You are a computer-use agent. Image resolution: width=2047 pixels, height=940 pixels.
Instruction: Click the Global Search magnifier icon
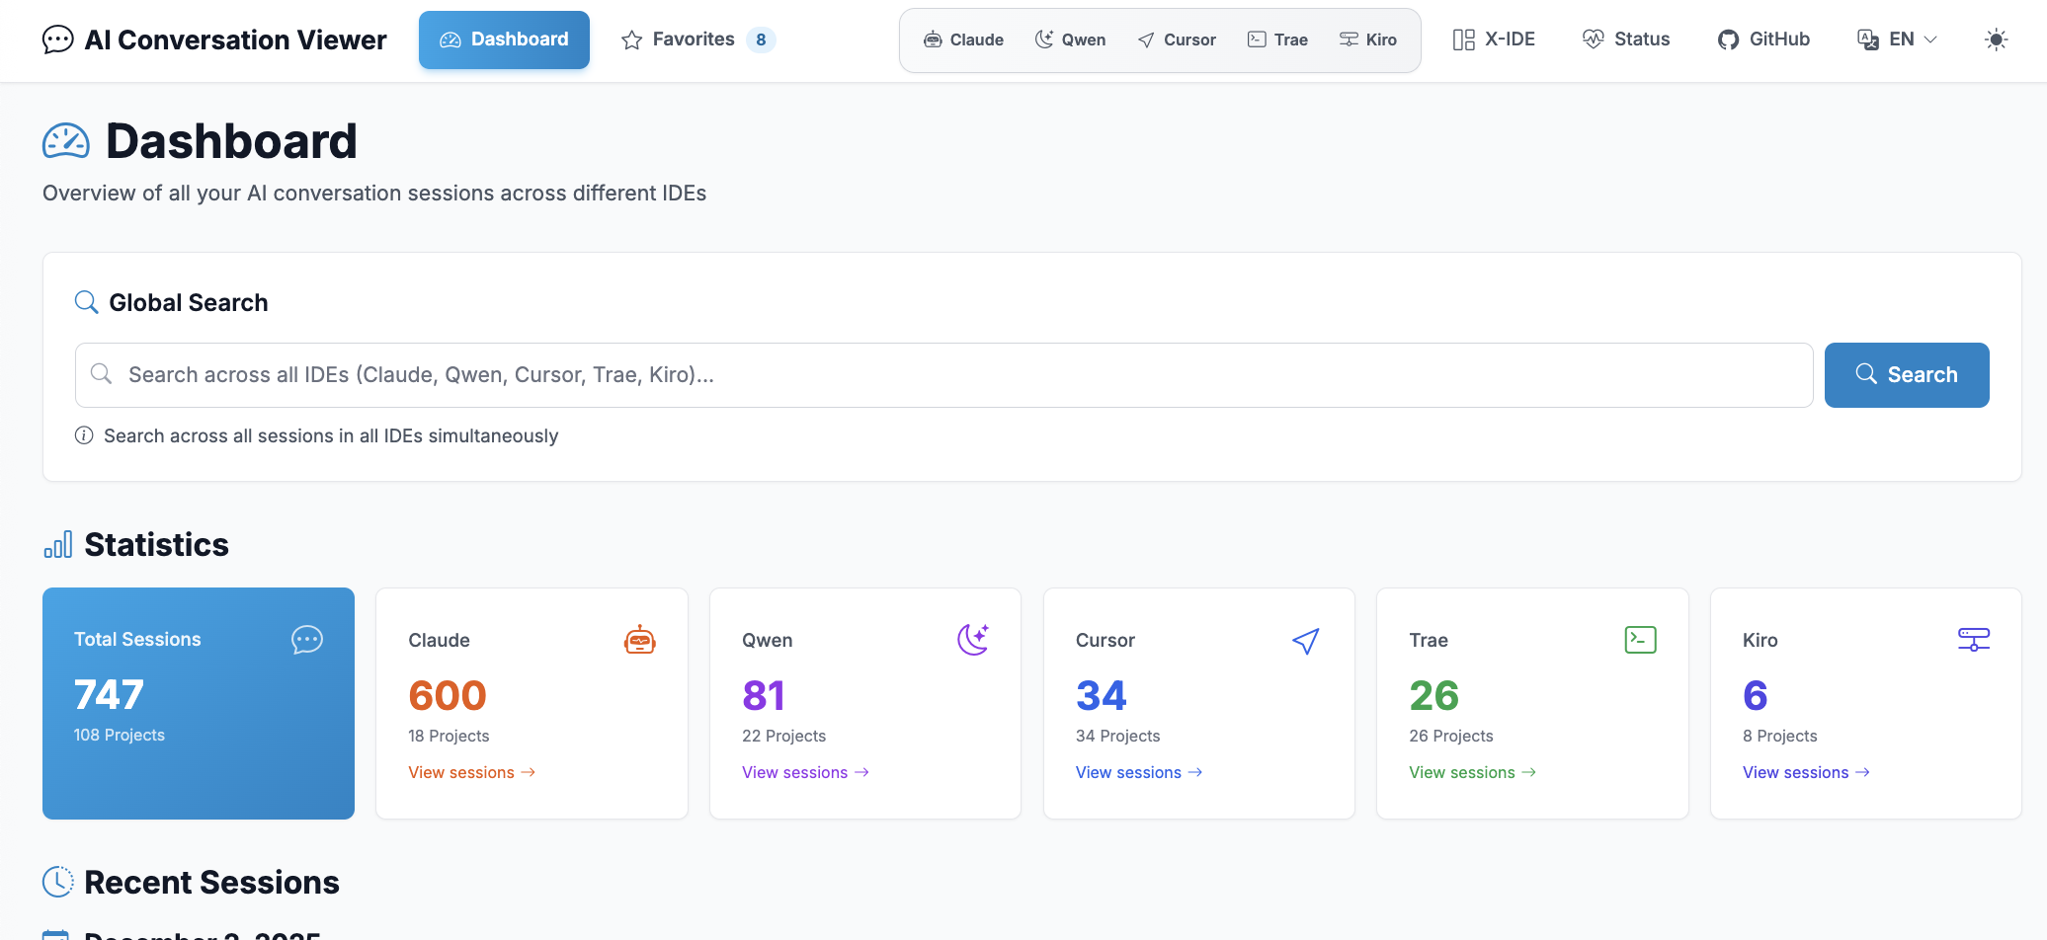point(87,302)
